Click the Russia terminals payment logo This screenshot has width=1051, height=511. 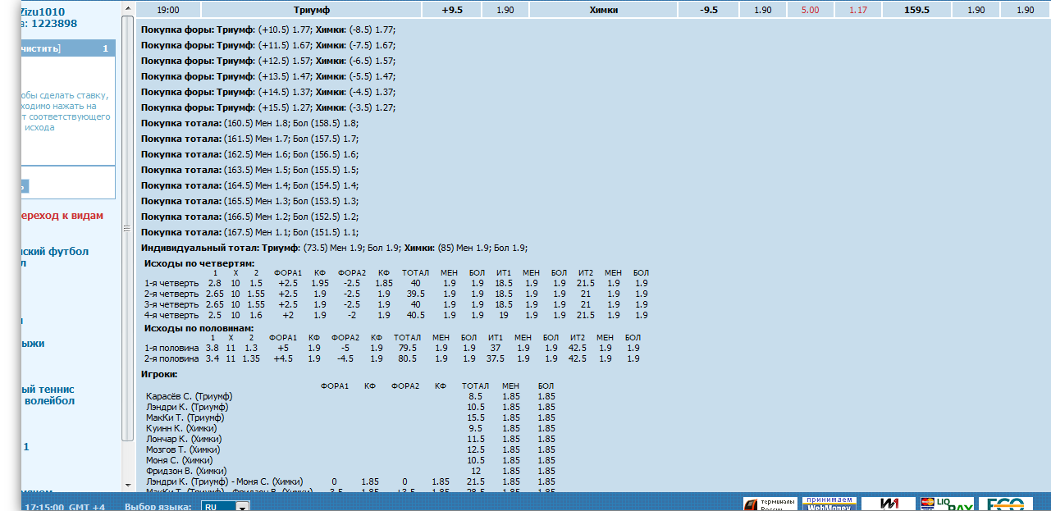point(770,504)
